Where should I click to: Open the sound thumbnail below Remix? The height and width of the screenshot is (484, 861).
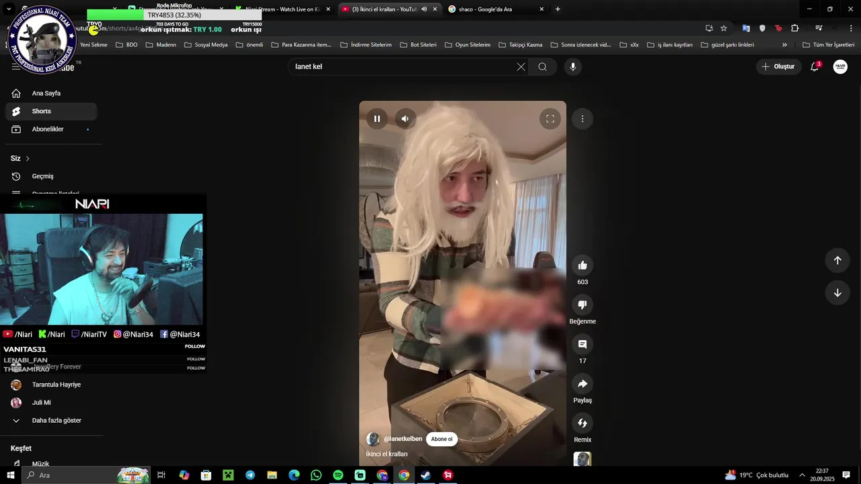pos(583,459)
